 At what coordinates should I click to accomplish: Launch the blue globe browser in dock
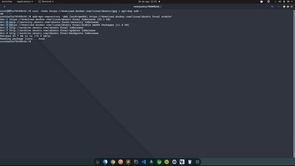(x=105, y=162)
